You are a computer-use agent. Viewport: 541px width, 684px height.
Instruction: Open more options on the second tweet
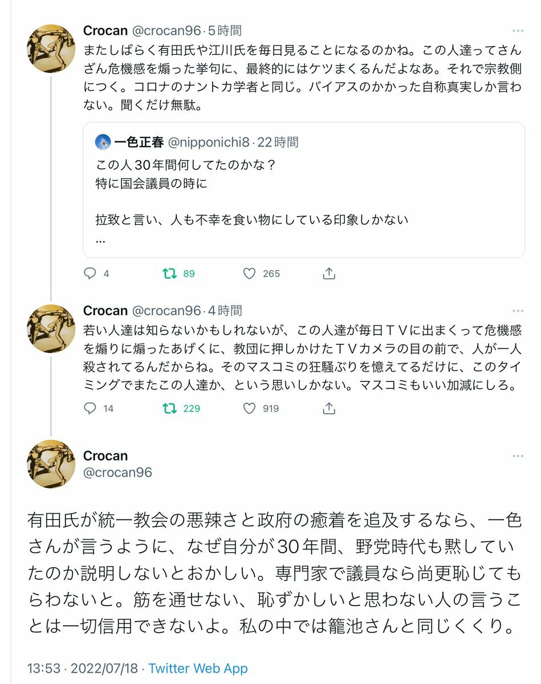[x=517, y=311]
